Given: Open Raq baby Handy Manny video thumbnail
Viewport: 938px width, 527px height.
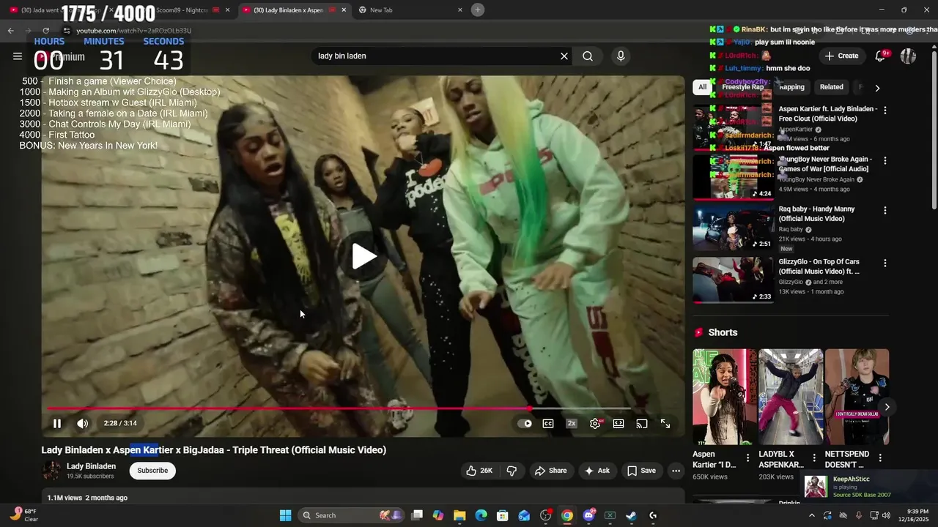Looking at the screenshot, I should point(733,227).
